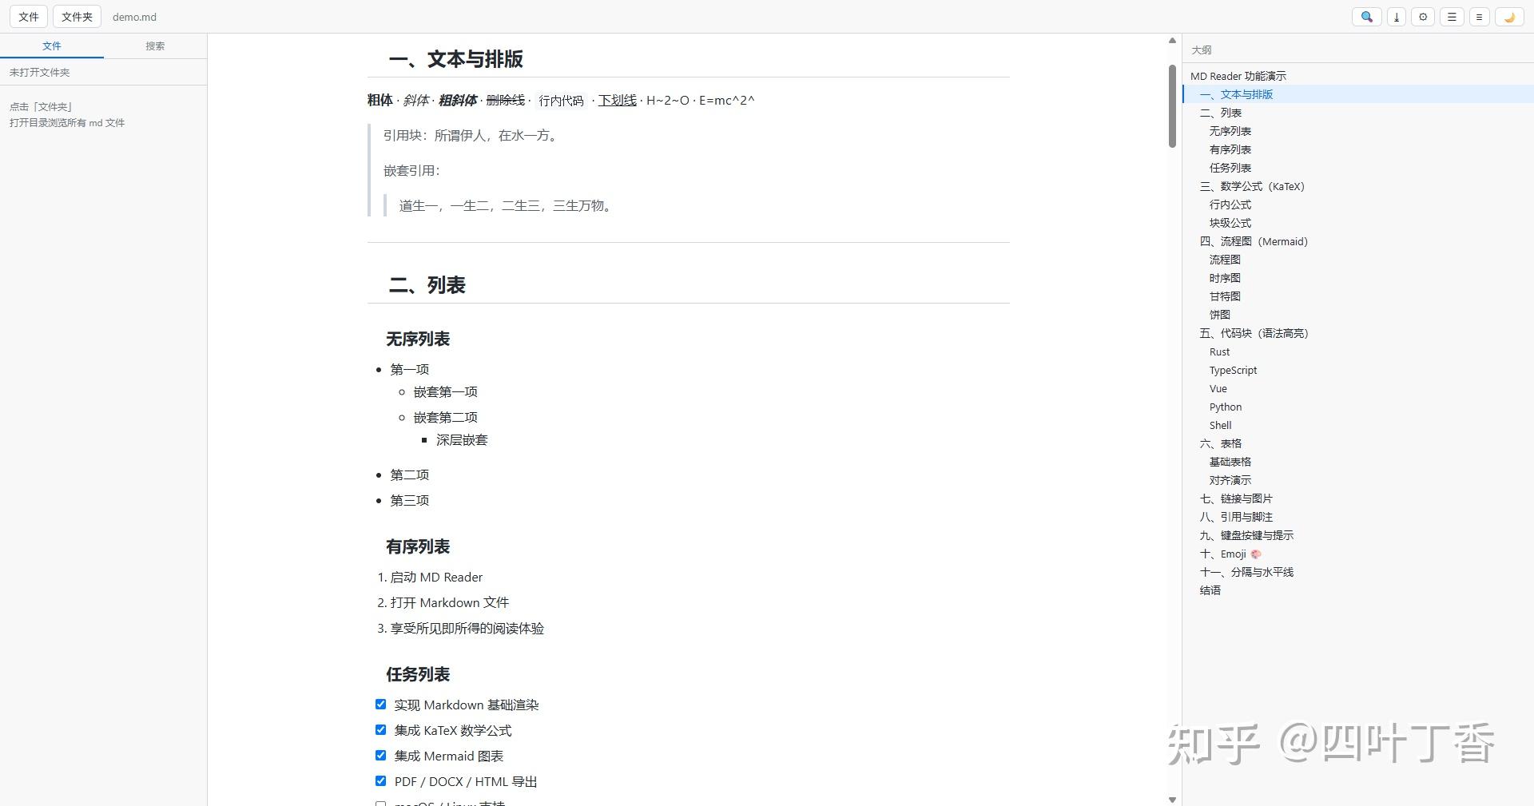Click the 有序列表 document subheading
Viewport: 1534px width, 806px height.
click(x=418, y=546)
